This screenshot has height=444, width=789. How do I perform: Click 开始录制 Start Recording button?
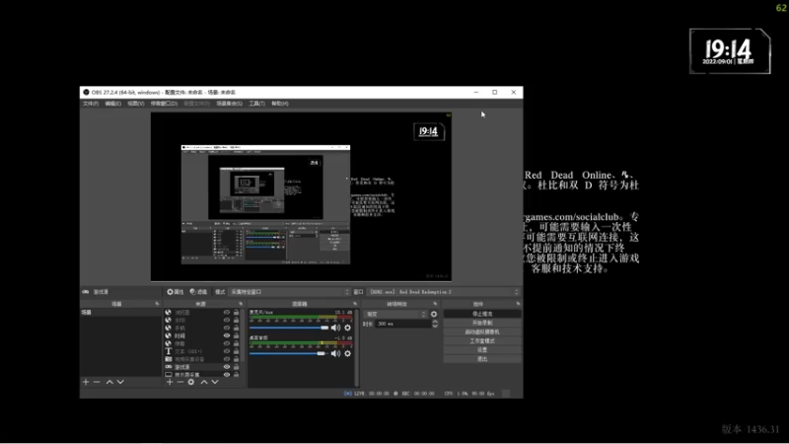point(482,323)
